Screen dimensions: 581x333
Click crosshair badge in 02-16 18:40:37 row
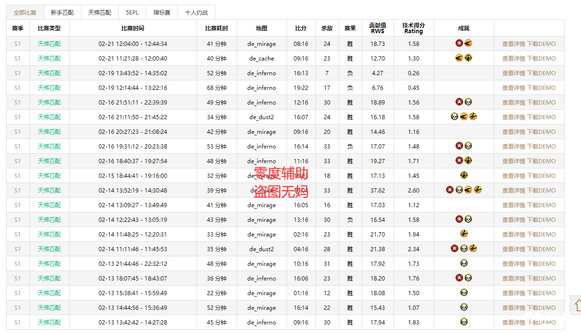click(468, 161)
